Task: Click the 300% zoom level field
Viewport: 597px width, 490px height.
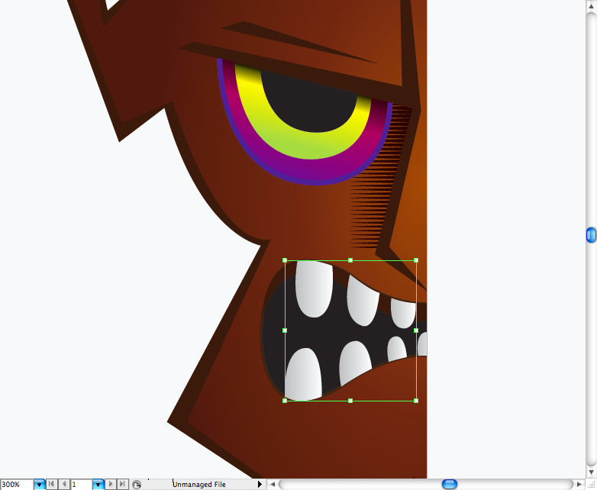Action: 17,485
